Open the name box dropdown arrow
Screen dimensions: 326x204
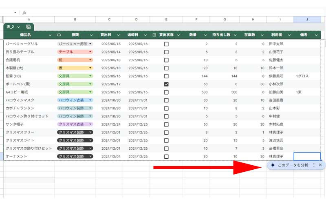(15, 13)
